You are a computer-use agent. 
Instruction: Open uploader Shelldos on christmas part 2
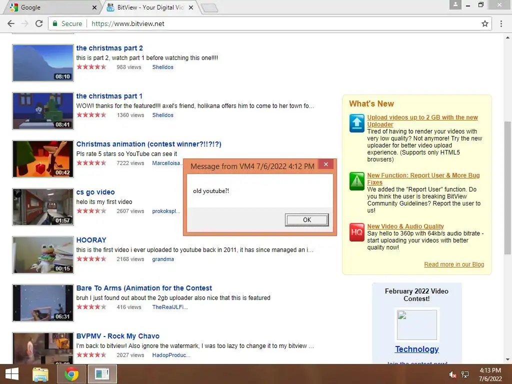click(x=162, y=67)
